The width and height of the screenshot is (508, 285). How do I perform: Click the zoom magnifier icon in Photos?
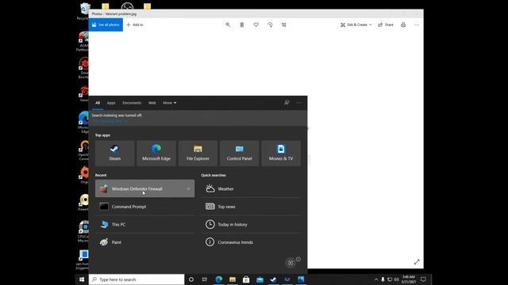tap(228, 25)
